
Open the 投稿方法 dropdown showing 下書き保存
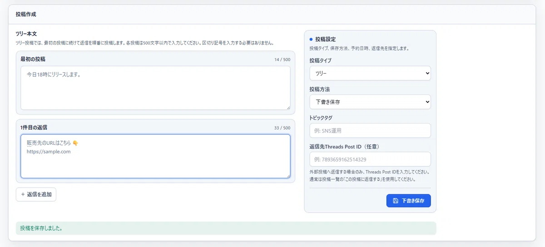(370, 102)
